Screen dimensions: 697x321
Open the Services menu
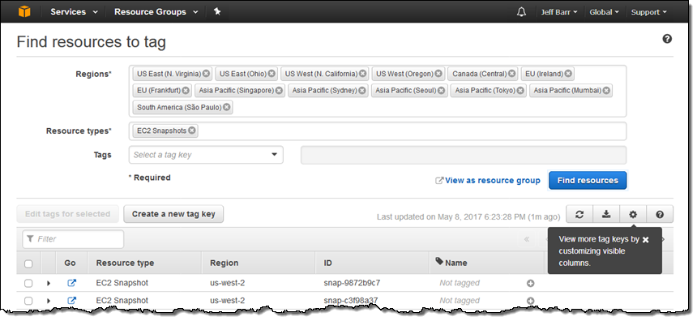tap(74, 12)
